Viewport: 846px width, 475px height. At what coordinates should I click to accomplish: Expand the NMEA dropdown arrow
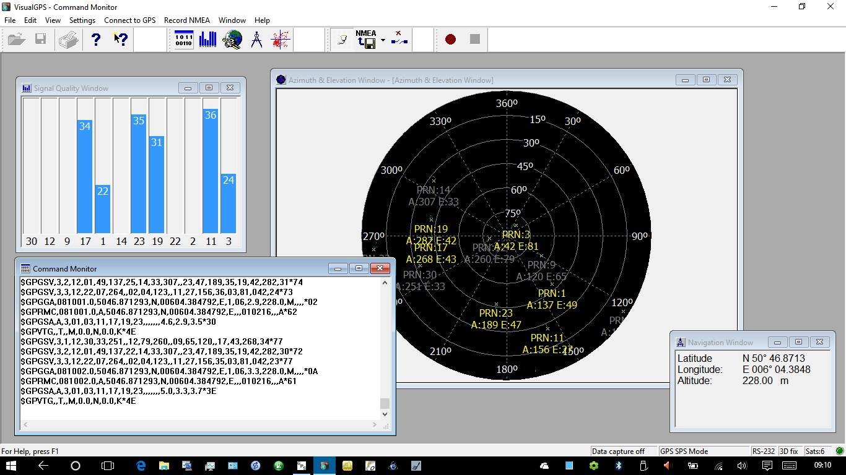click(383, 40)
